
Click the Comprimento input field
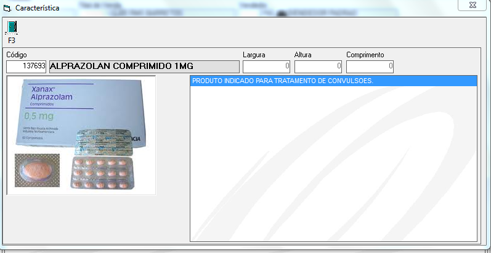point(370,66)
